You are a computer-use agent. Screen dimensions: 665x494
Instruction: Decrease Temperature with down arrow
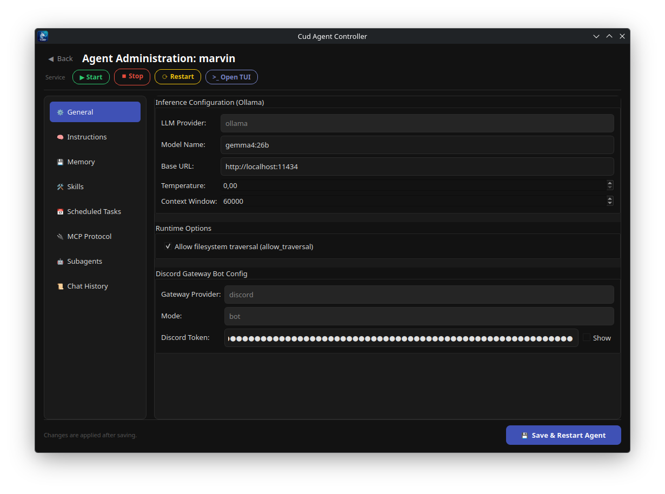610,188
